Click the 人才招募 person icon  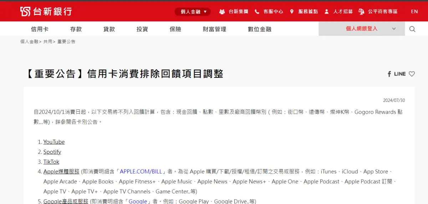(326, 12)
